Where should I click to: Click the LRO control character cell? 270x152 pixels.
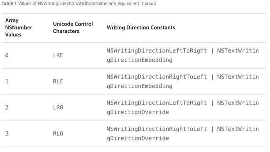[58, 108]
